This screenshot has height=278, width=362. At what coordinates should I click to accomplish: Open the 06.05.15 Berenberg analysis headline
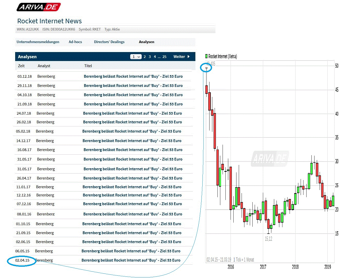(x=131, y=251)
